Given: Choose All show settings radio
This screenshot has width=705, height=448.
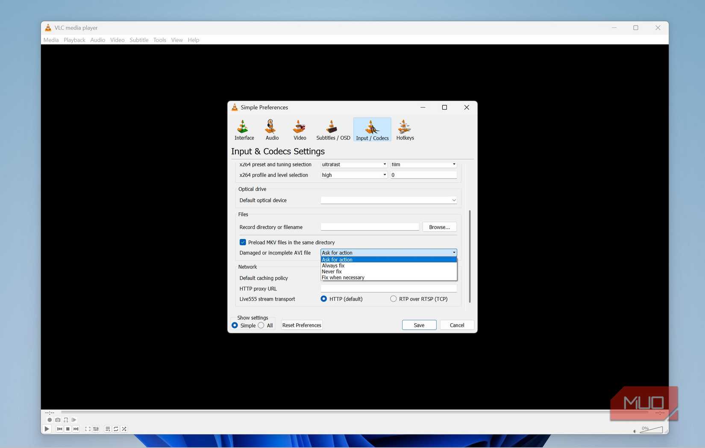Looking at the screenshot, I should click(x=261, y=325).
